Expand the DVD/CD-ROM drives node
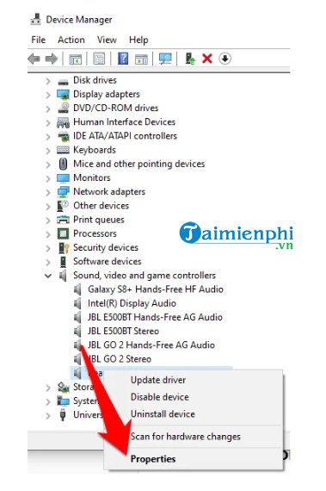 click(48, 109)
